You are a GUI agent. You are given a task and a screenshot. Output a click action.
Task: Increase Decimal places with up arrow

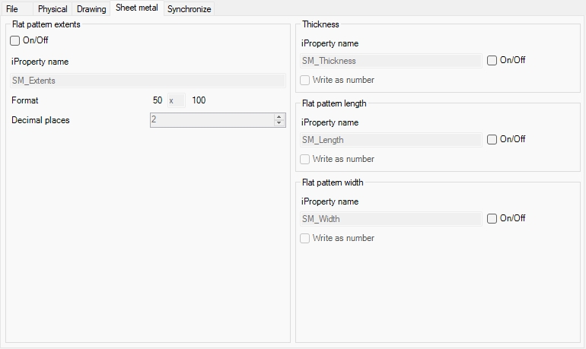[x=279, y=117]
